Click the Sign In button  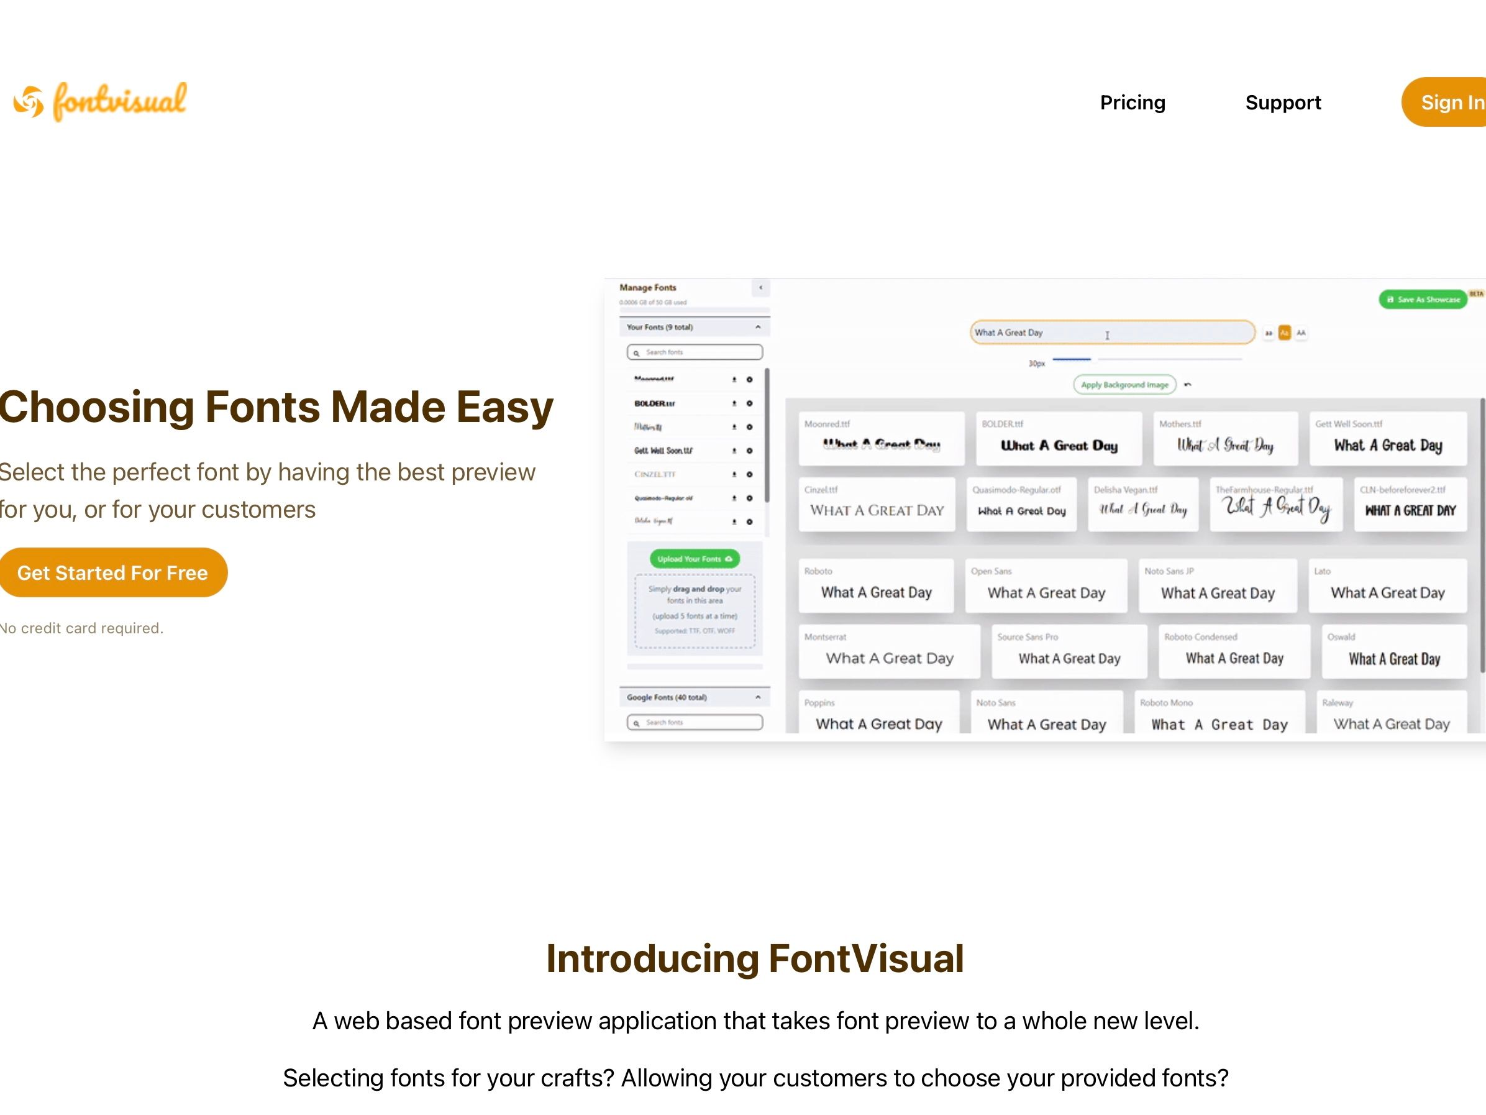coord(1444,102)
